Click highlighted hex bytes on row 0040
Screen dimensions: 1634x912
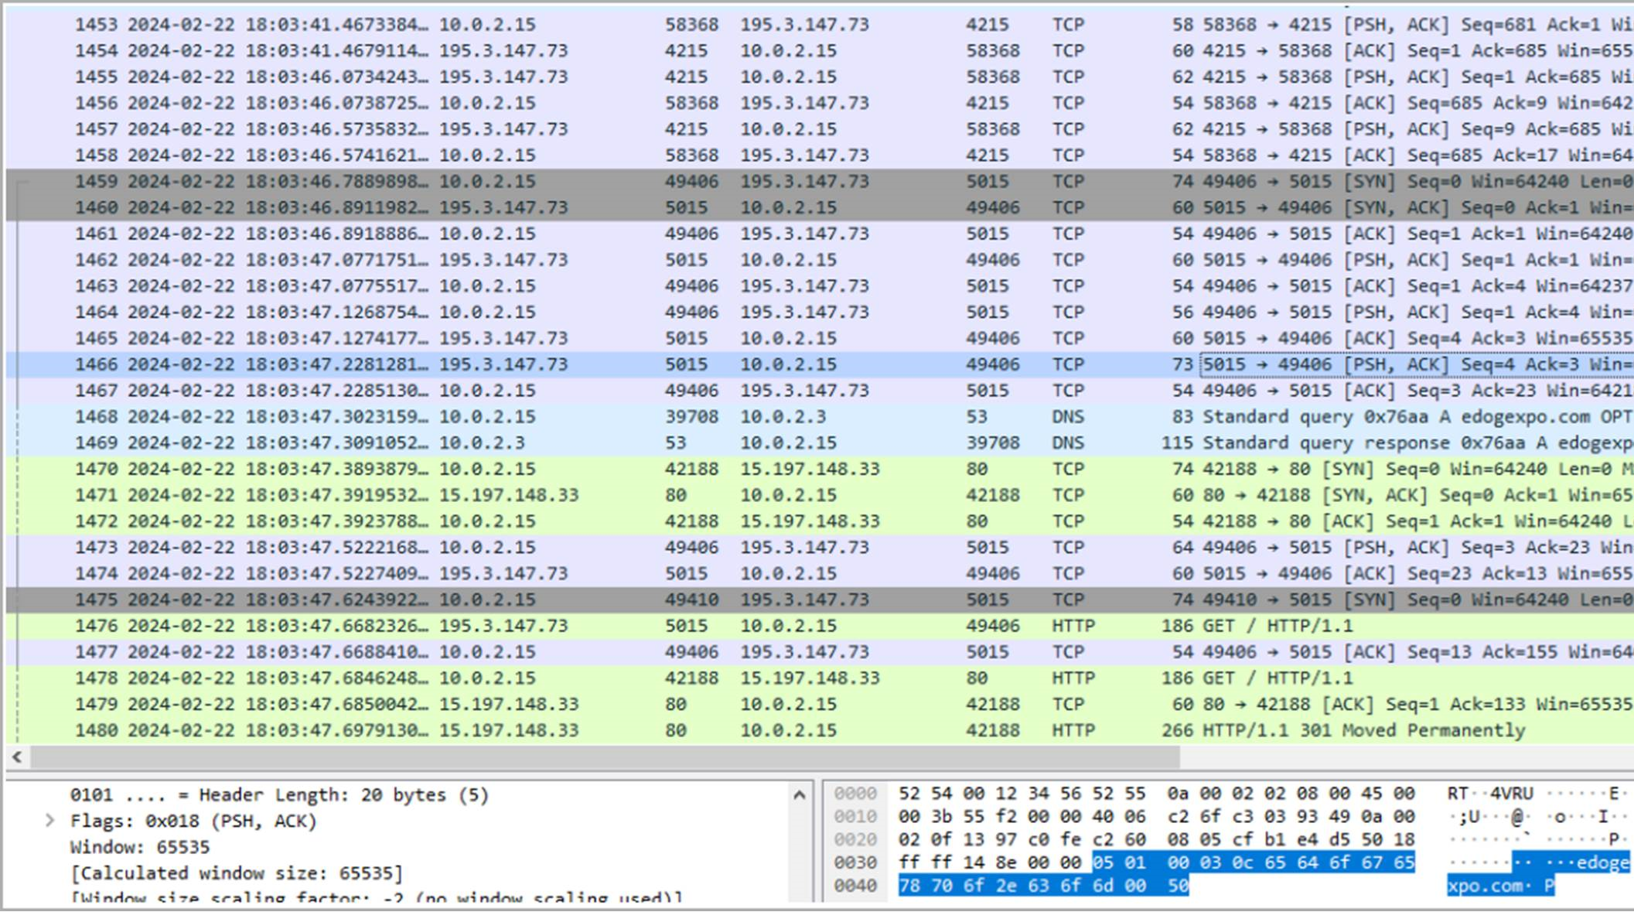tap(1043, 886)
